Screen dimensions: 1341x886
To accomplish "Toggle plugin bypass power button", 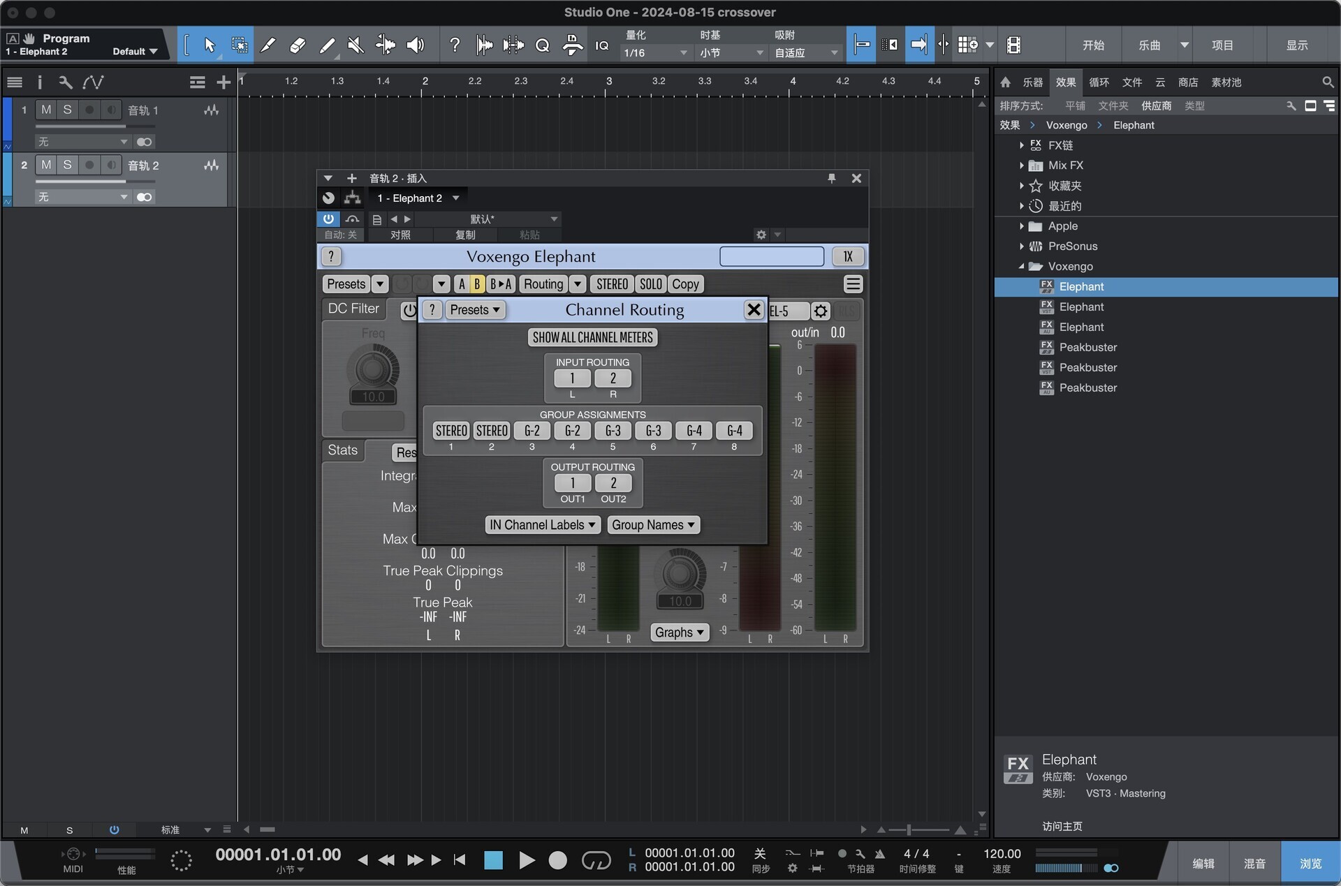I will [328, 219].
